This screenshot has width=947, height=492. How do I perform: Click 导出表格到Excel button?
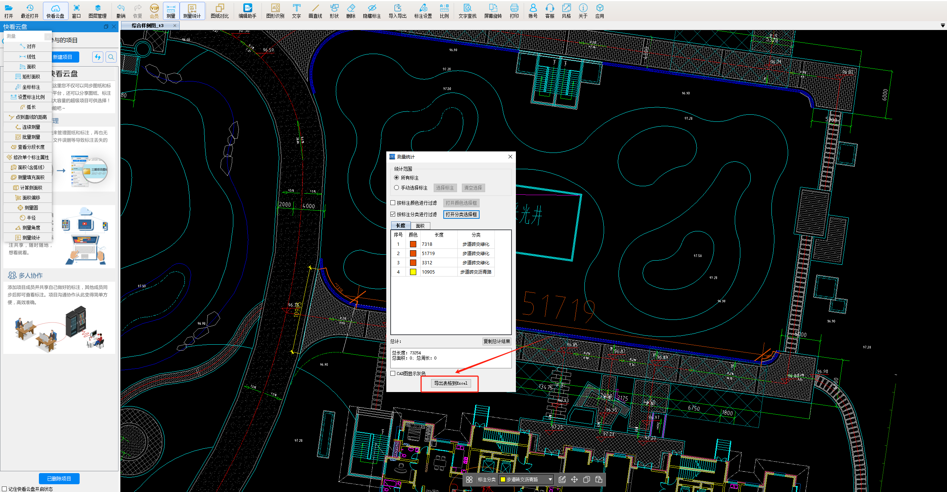click(451, 383)
